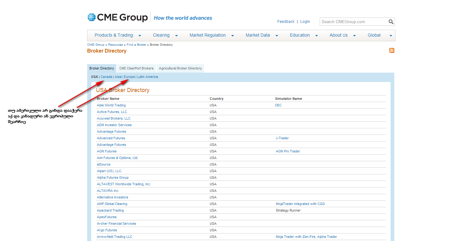Go to Resources breadcrumb link

coord(116,45)
